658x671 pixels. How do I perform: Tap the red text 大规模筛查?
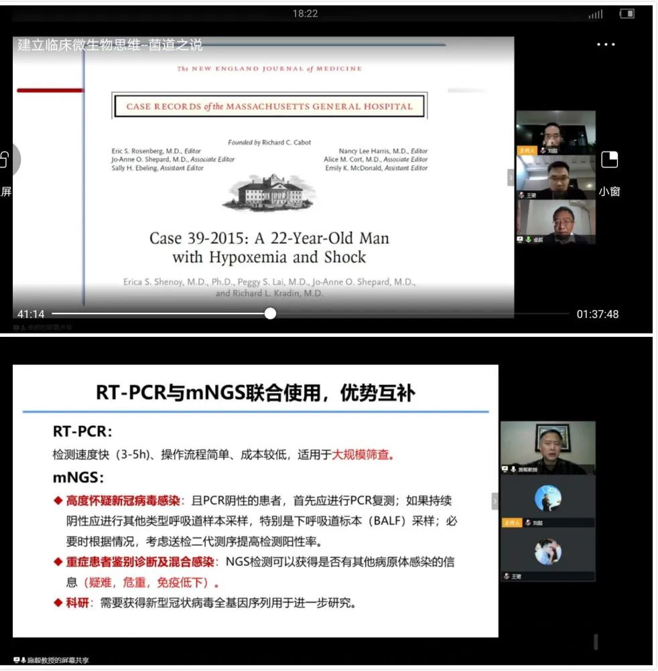point(363,455)
